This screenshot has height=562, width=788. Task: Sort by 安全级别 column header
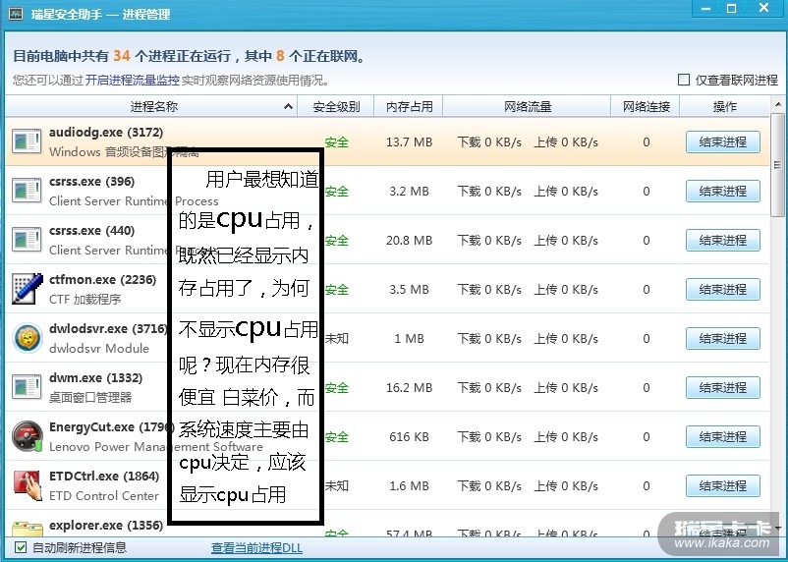pos(336,106)
